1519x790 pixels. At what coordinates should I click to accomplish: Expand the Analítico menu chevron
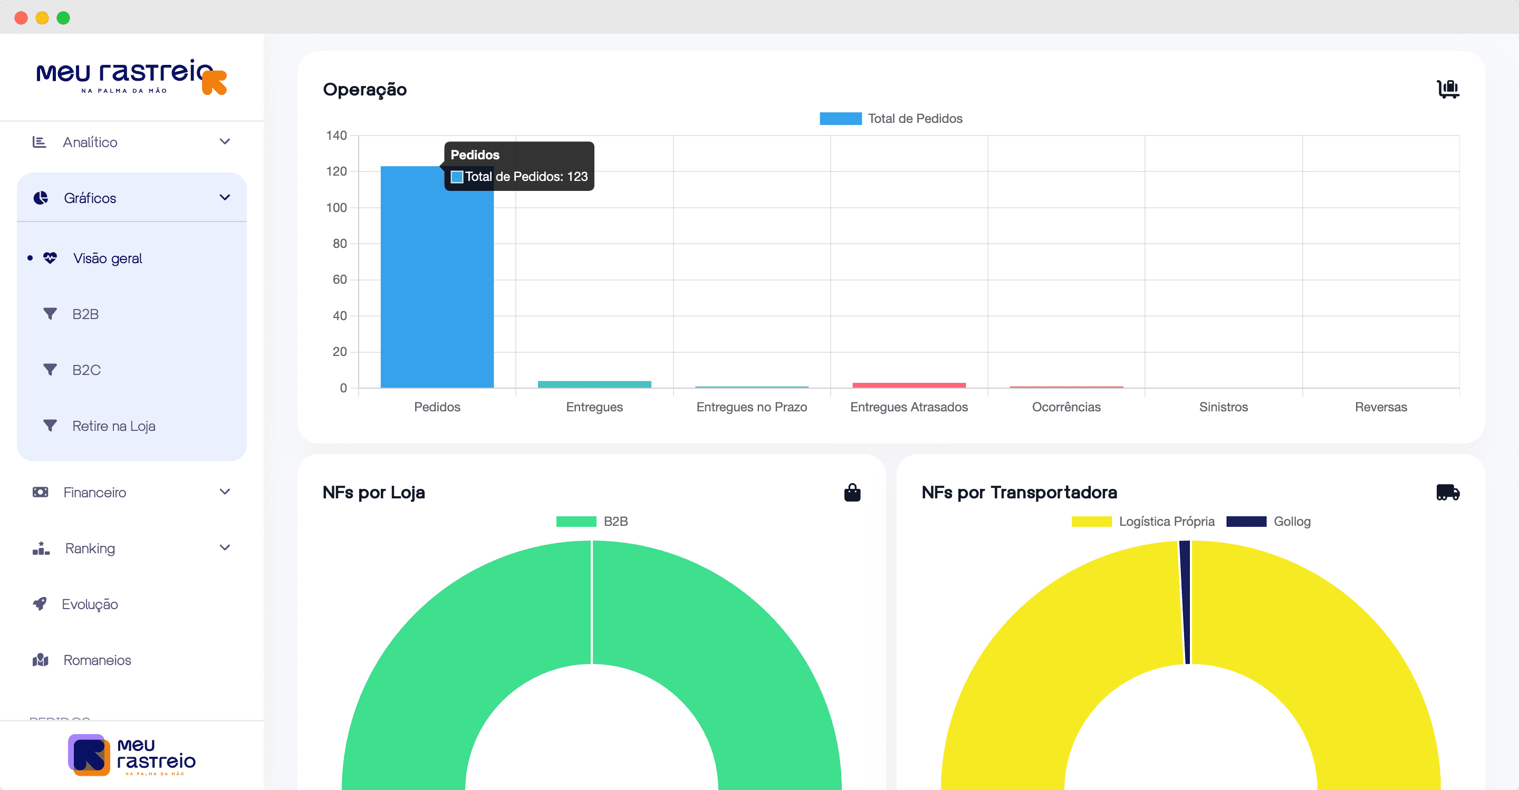pos(225,141)
